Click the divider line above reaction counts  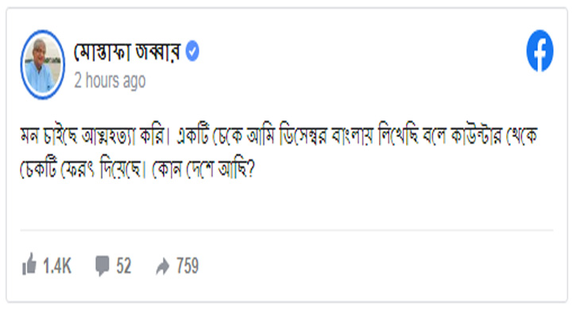point(288,233)
